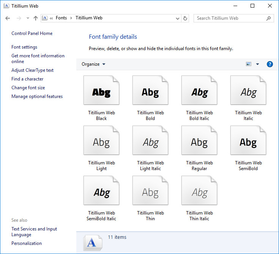The width and height of the screenshot is (279, 254).
Task: Click the double chevron before Fonts breadcrumb
Action: tap(51, 18)
